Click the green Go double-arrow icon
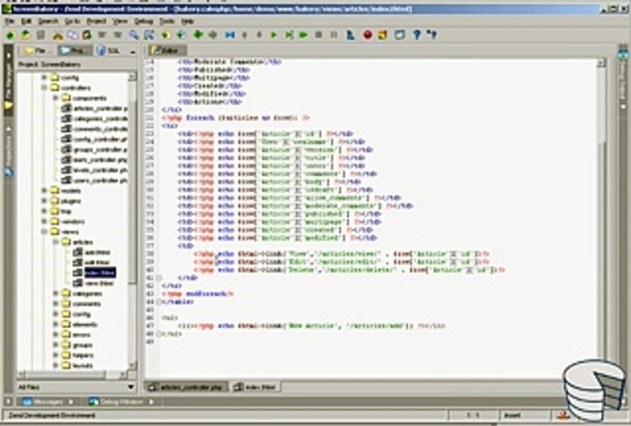The height and width of the screenshot is (426, 631). click(304, 35)
